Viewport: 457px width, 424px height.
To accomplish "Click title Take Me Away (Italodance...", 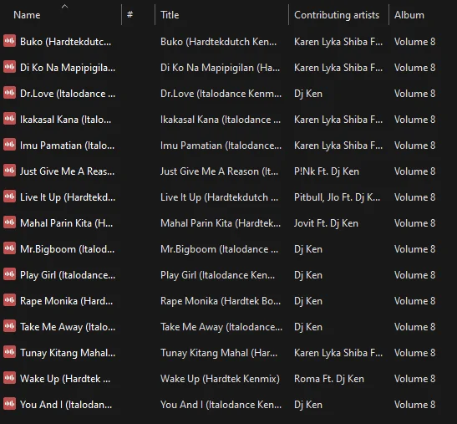I will tap(221, 327).
